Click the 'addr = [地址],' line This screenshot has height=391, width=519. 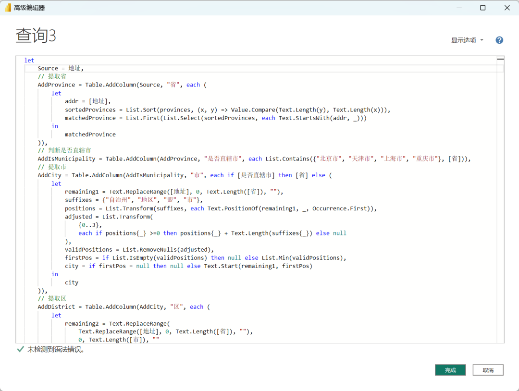[88, 101]
